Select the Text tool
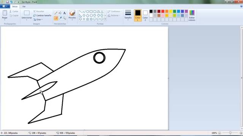 tap(64, 13)
